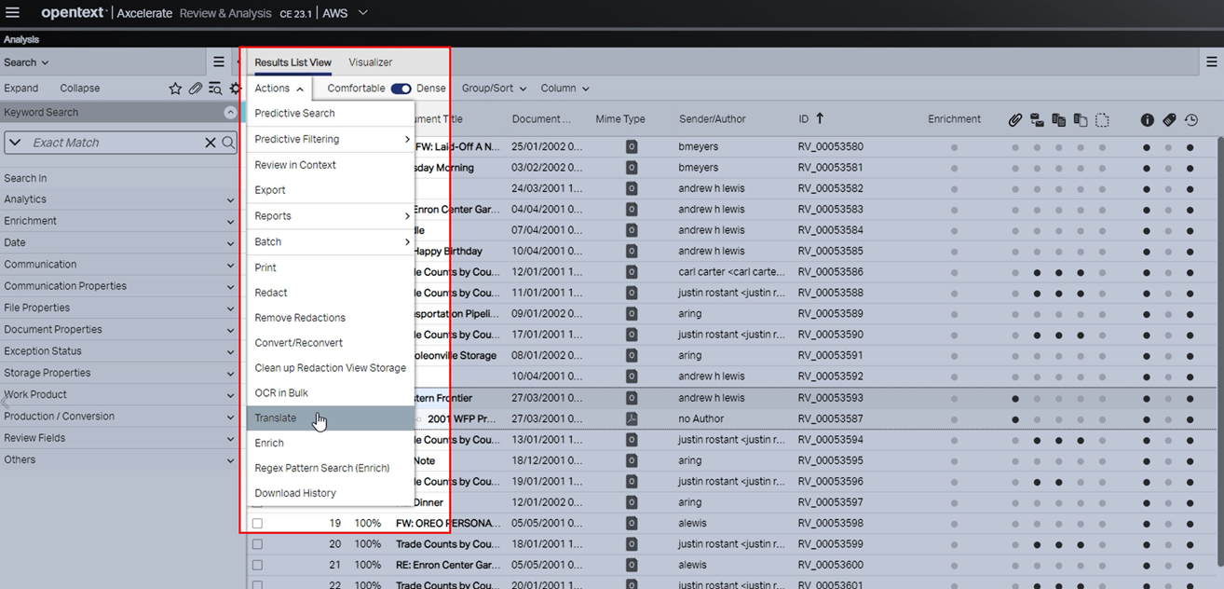Select Predictive Search from the Actions menu

pyautogui.click(x=331, y=113)
